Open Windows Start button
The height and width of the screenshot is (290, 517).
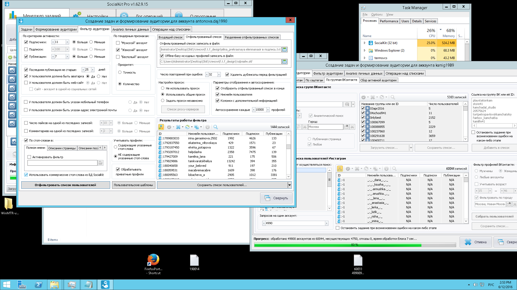(6, 285)
